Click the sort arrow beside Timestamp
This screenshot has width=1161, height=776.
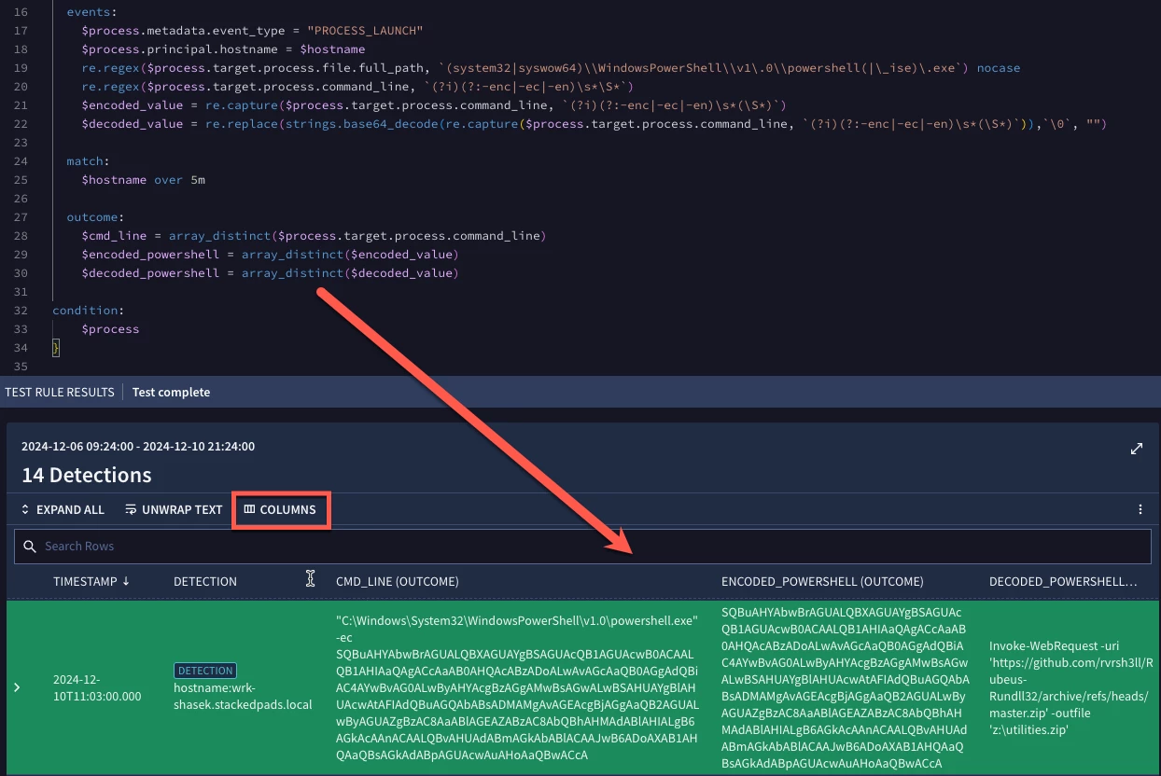pos(126,581)
